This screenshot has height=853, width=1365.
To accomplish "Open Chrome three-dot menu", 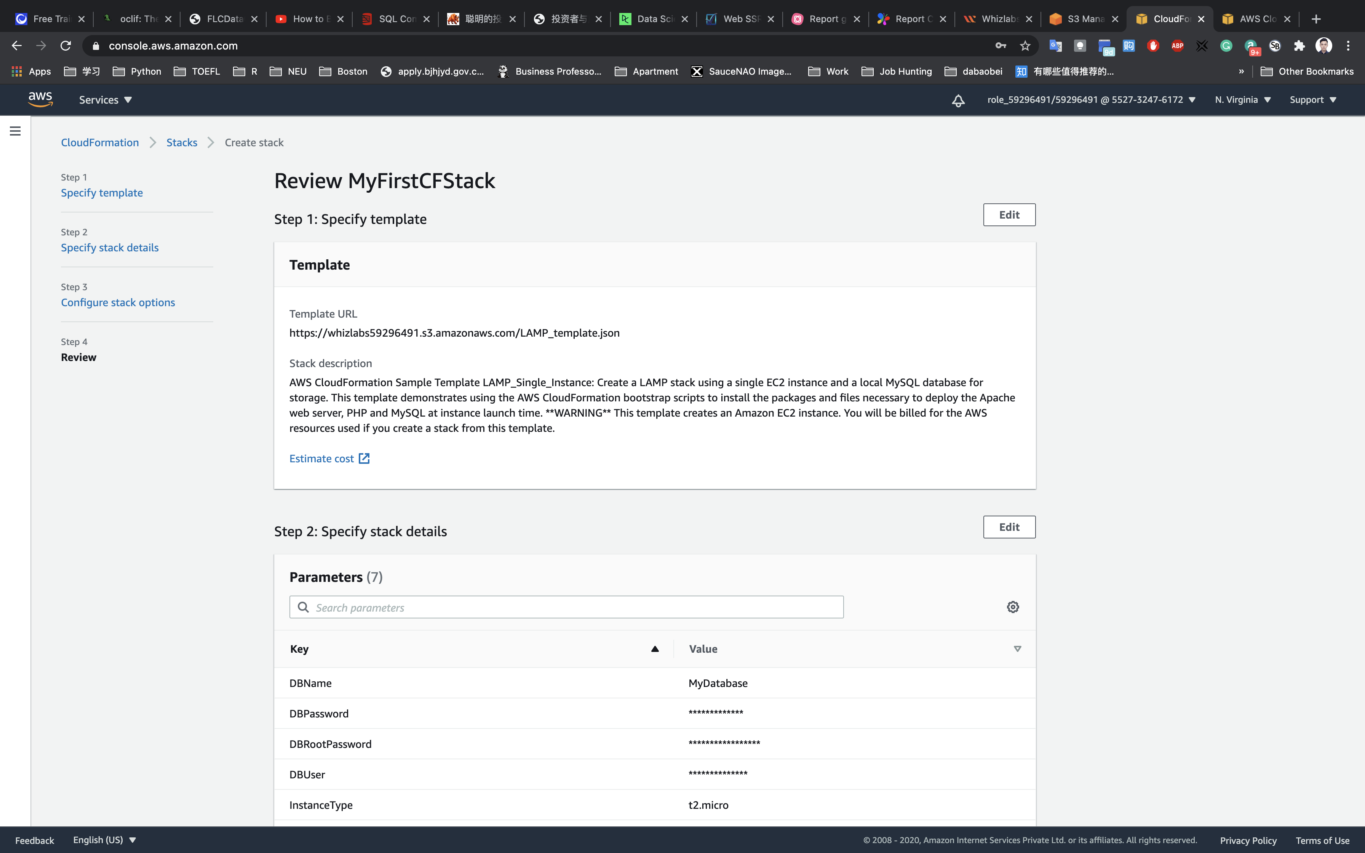I will (x=1348, y=46).
